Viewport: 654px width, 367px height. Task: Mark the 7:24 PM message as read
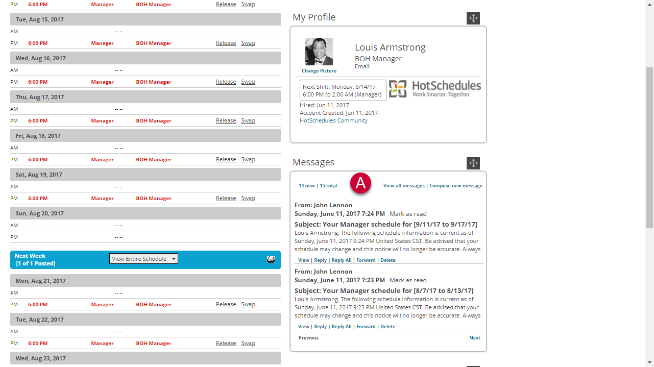[x=408, y=214]
